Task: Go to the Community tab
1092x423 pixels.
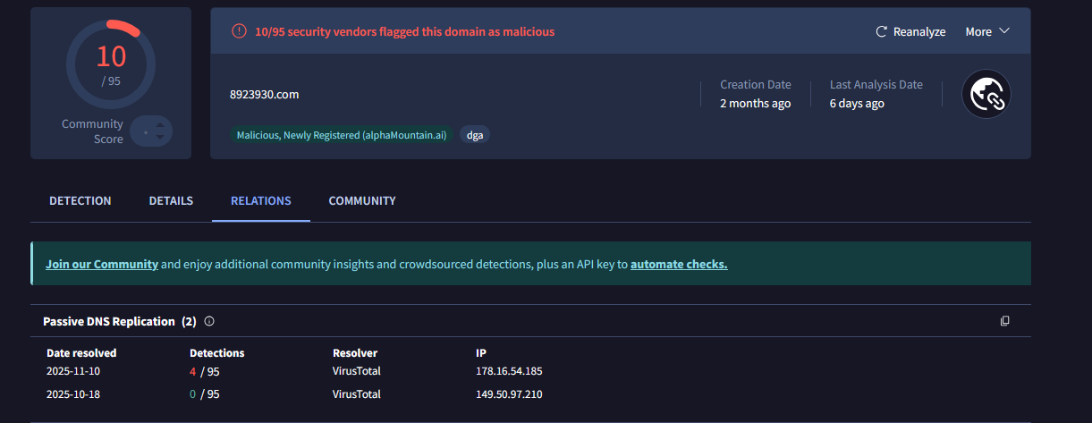Action: tap(362, 200)
